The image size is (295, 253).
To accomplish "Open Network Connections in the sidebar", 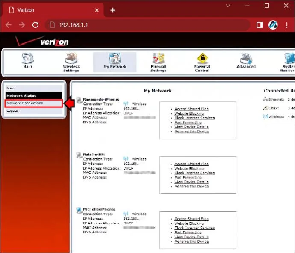I will coord(34,103).
